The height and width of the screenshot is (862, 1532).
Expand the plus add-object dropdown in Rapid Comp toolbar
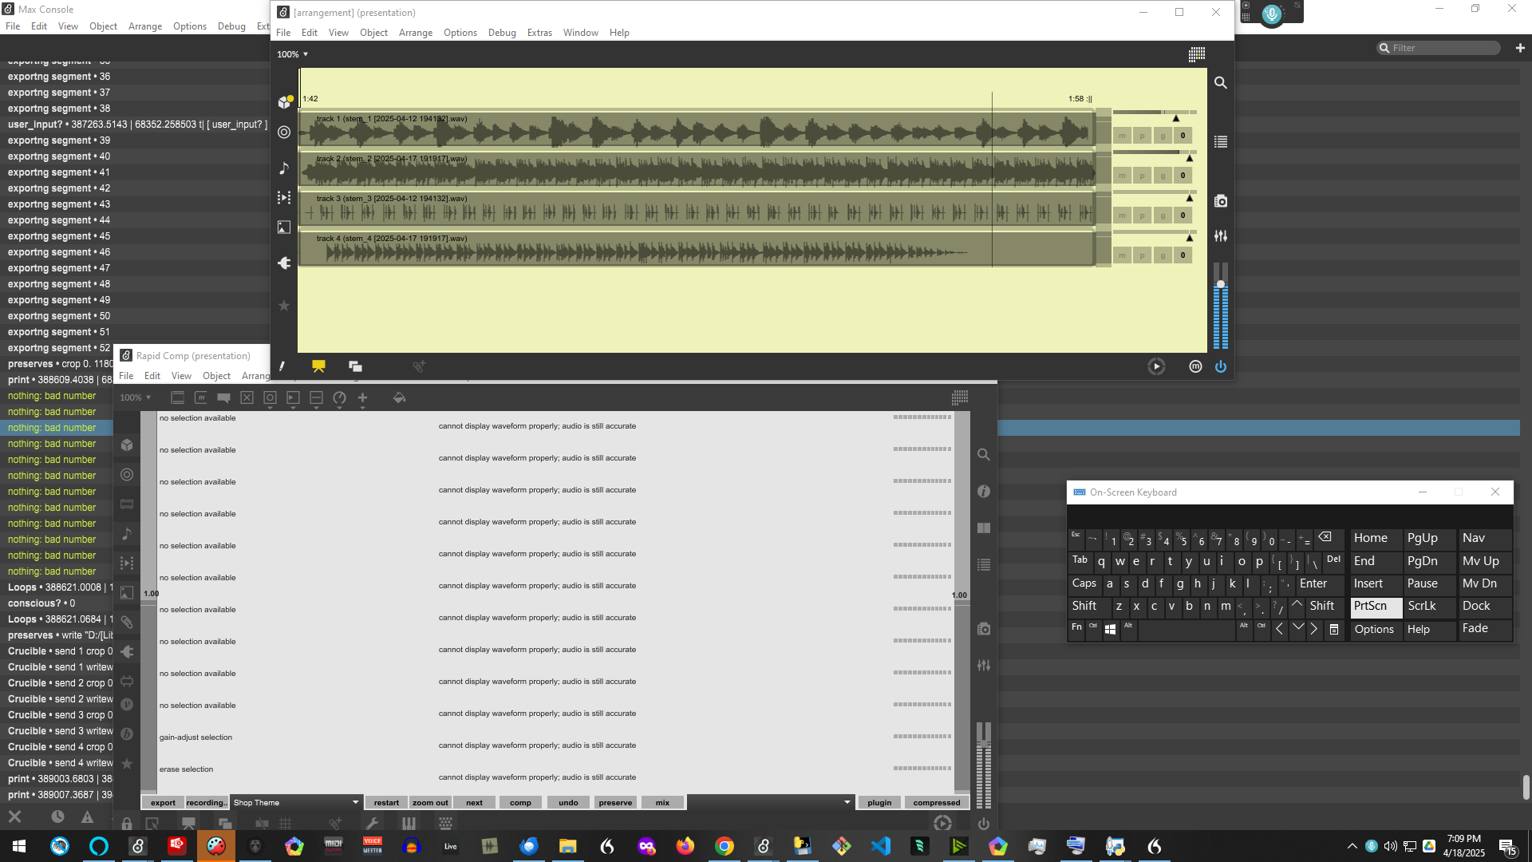point(362,408)
